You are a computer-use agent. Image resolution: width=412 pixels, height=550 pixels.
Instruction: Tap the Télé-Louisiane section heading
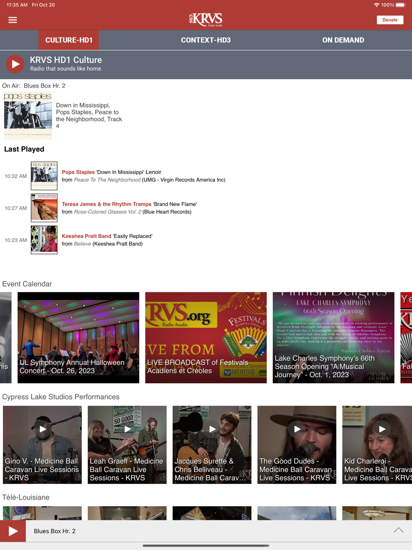(26, 497)
